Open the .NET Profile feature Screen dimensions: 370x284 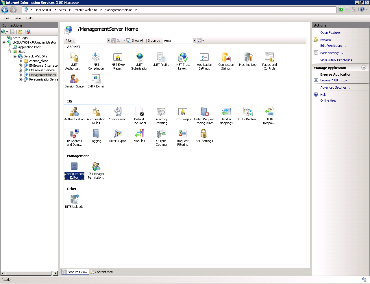(x=161, y=59)
